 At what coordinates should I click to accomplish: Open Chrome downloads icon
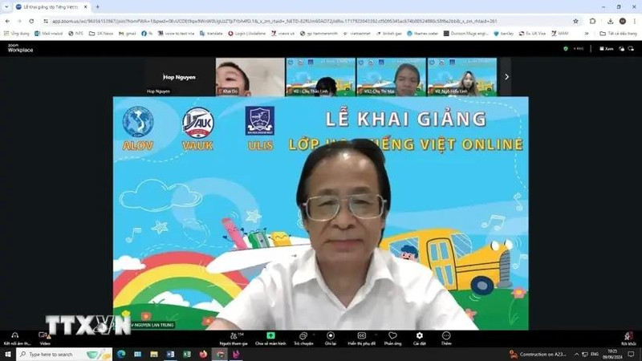[x=610, y=21]
